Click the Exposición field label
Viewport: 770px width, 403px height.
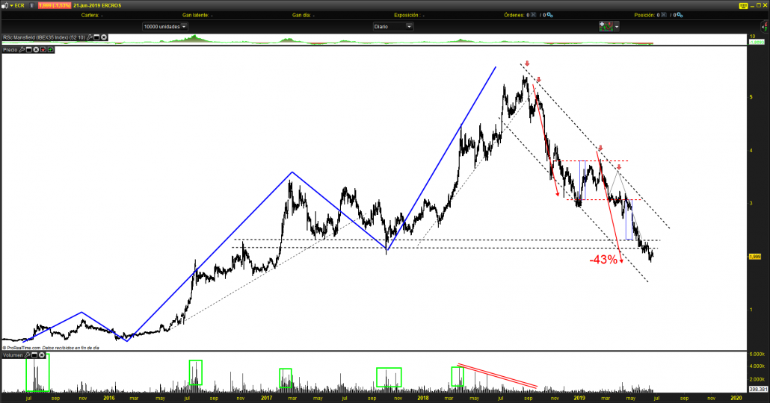(x=407, y=15)
